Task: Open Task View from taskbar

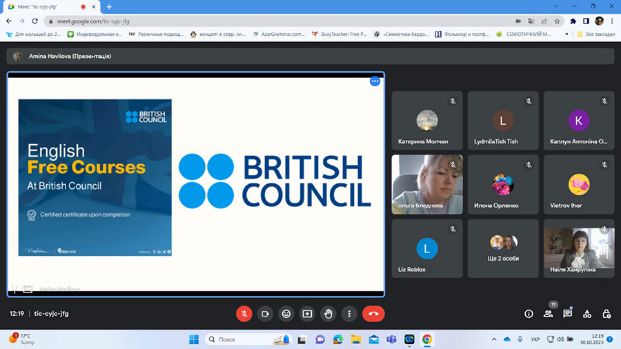Action: point(302,339)
